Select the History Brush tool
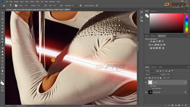Screen dimensions: 190x107 2,42
